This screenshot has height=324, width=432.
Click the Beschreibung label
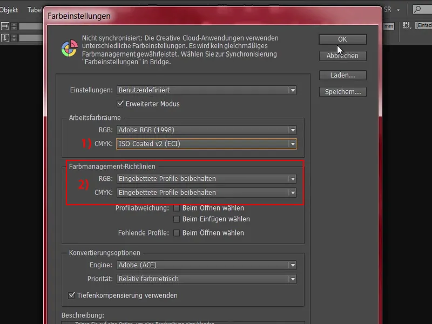(x=83, y=315)
